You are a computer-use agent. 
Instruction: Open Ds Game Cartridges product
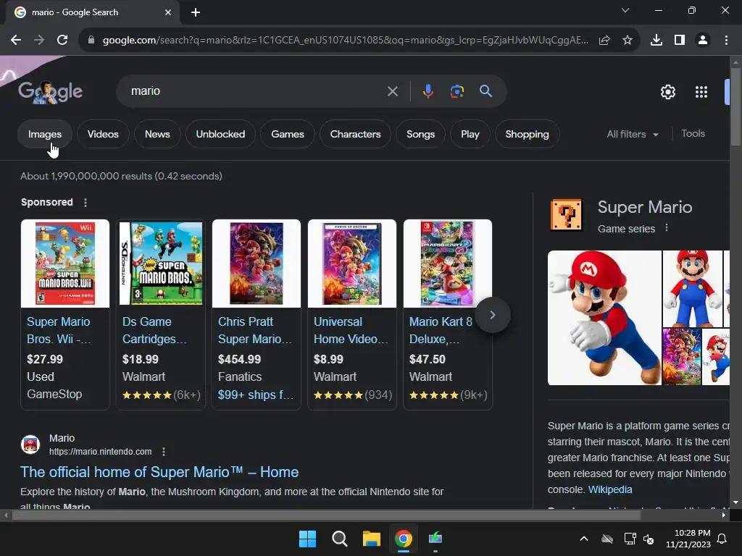pyautogui.click(x=154, y=330)
